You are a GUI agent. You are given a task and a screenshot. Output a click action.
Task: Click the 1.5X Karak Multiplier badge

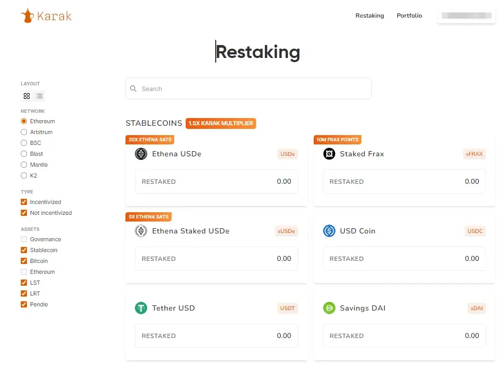tap(221, 123)
